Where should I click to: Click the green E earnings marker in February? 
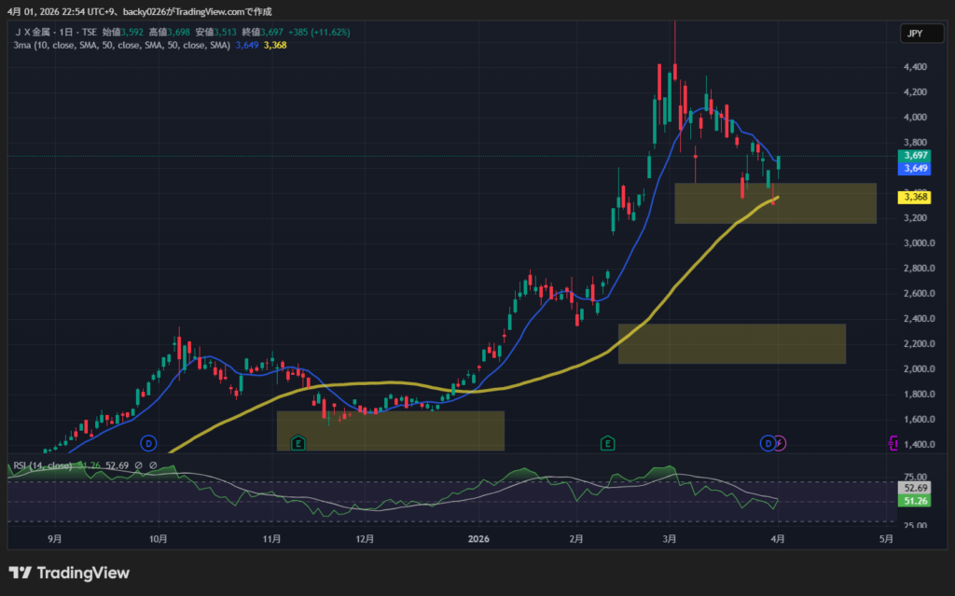608,442
